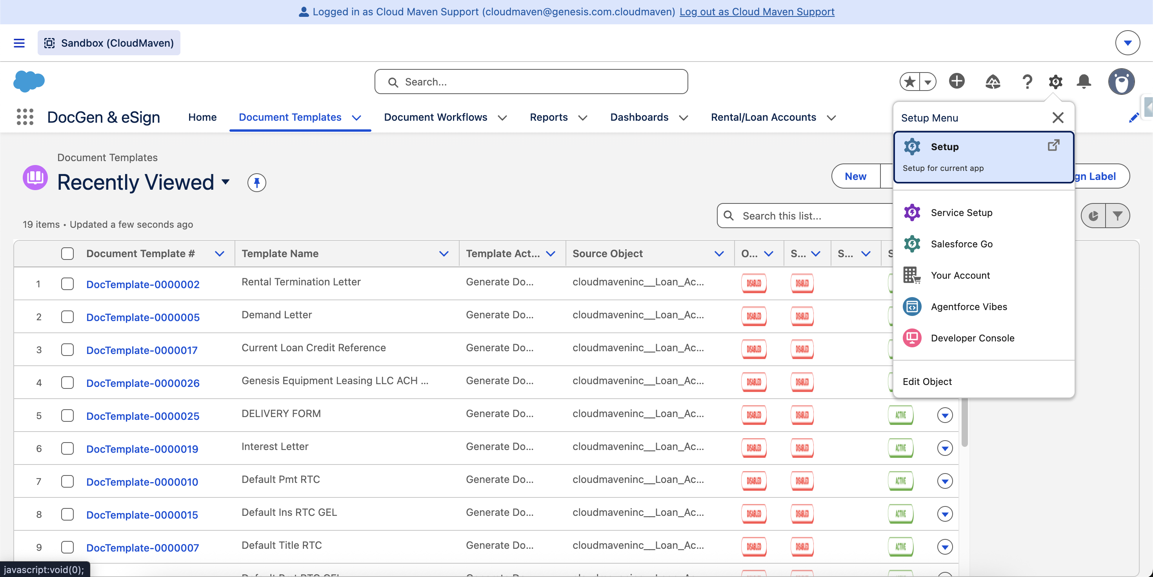
Task: Open the Reports tab
Action: pyautogui.click(x=549, y=117)
